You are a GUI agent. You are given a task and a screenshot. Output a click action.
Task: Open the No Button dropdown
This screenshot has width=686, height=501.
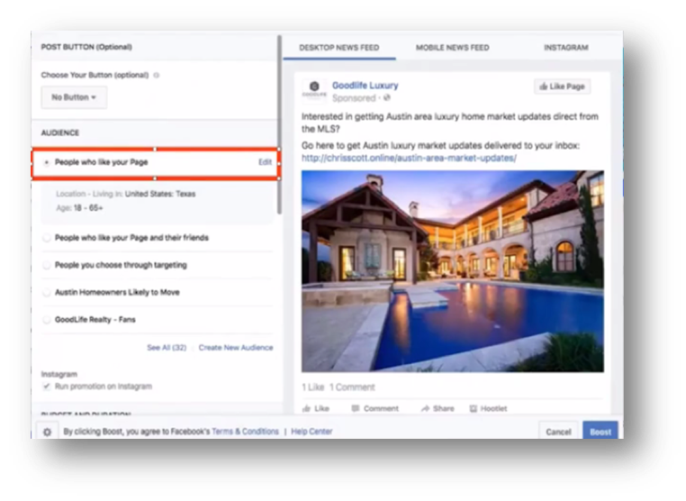(74, 97)
